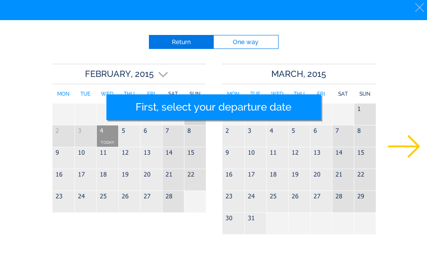This screenshot has width=427, height=253.
Task: Select the Return trip option
Action: (x=181, y=42)
